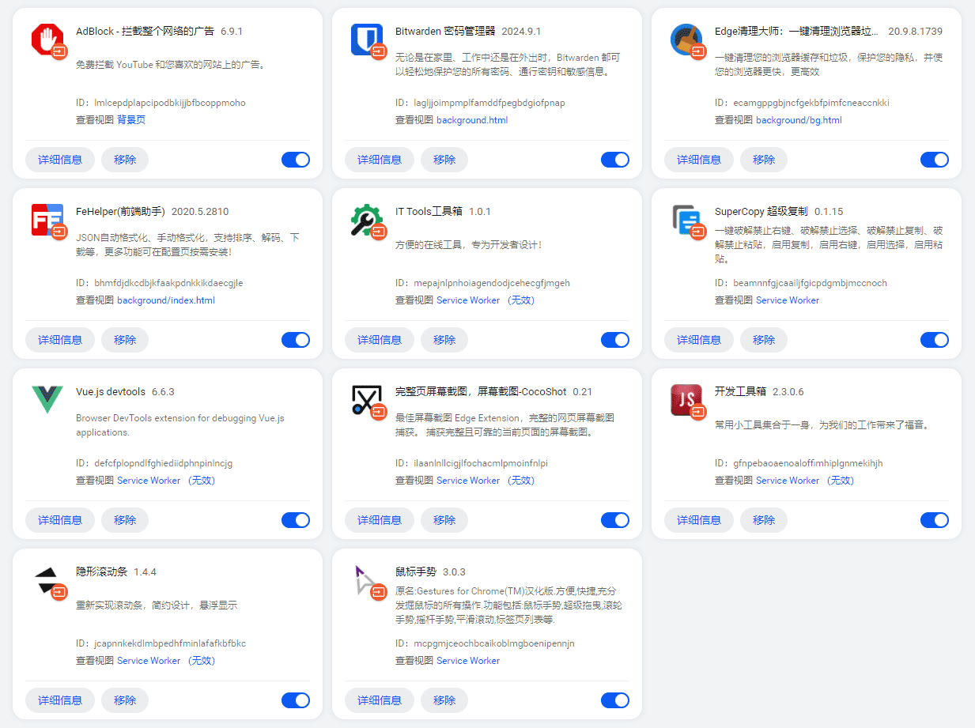Switch off the 鼠标手势 extension
975x728 pixels.
coord(615,700)
